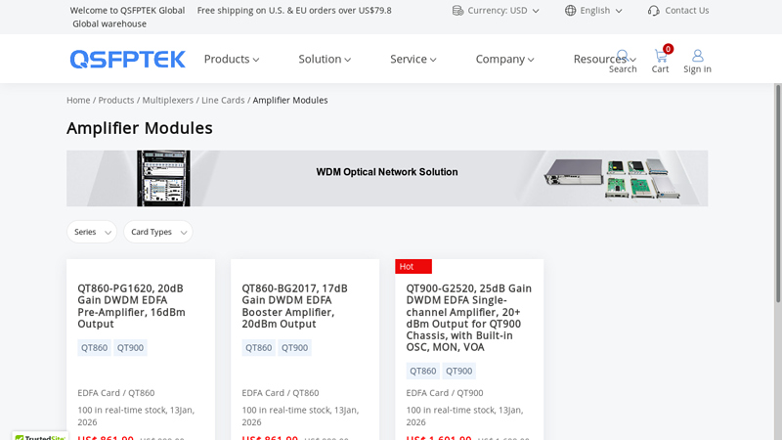Image resolution: width=782 pixels, height=440 pixels.
Task: Click the page vertical scrollbar
Action: point(777,194)
